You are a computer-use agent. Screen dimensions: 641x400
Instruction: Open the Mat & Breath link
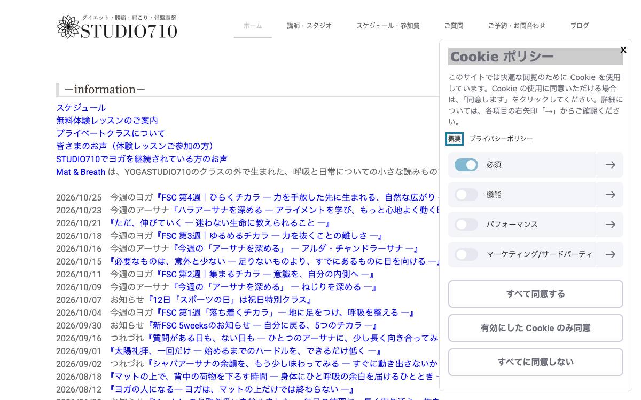(x=81, y=172)
